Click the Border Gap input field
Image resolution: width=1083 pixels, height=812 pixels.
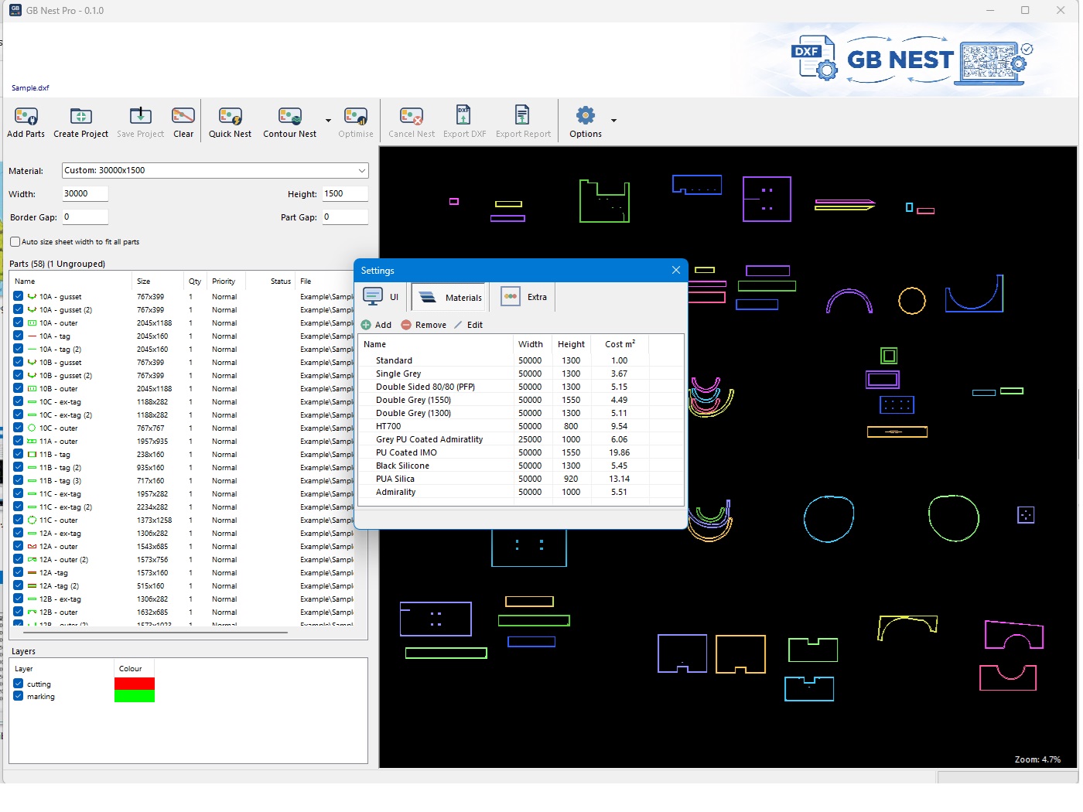pos(85,217)
